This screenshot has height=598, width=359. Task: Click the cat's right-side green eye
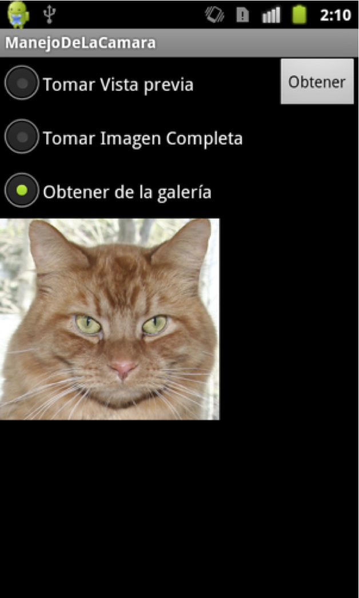pos(154,325)
